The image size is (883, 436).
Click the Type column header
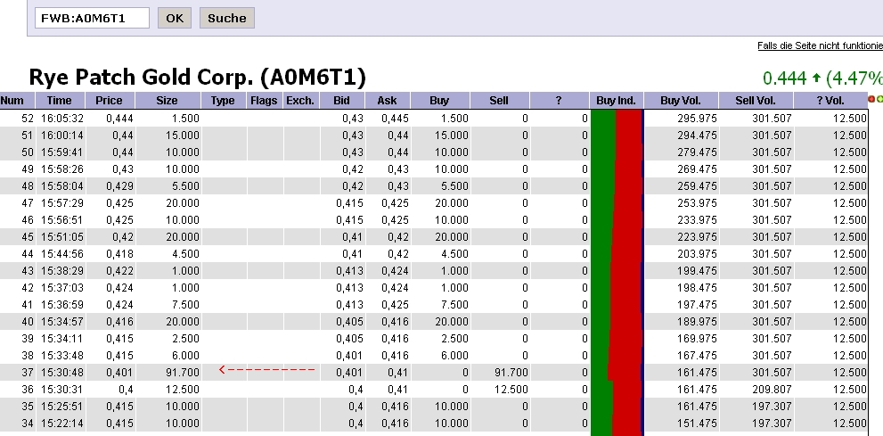223,101
